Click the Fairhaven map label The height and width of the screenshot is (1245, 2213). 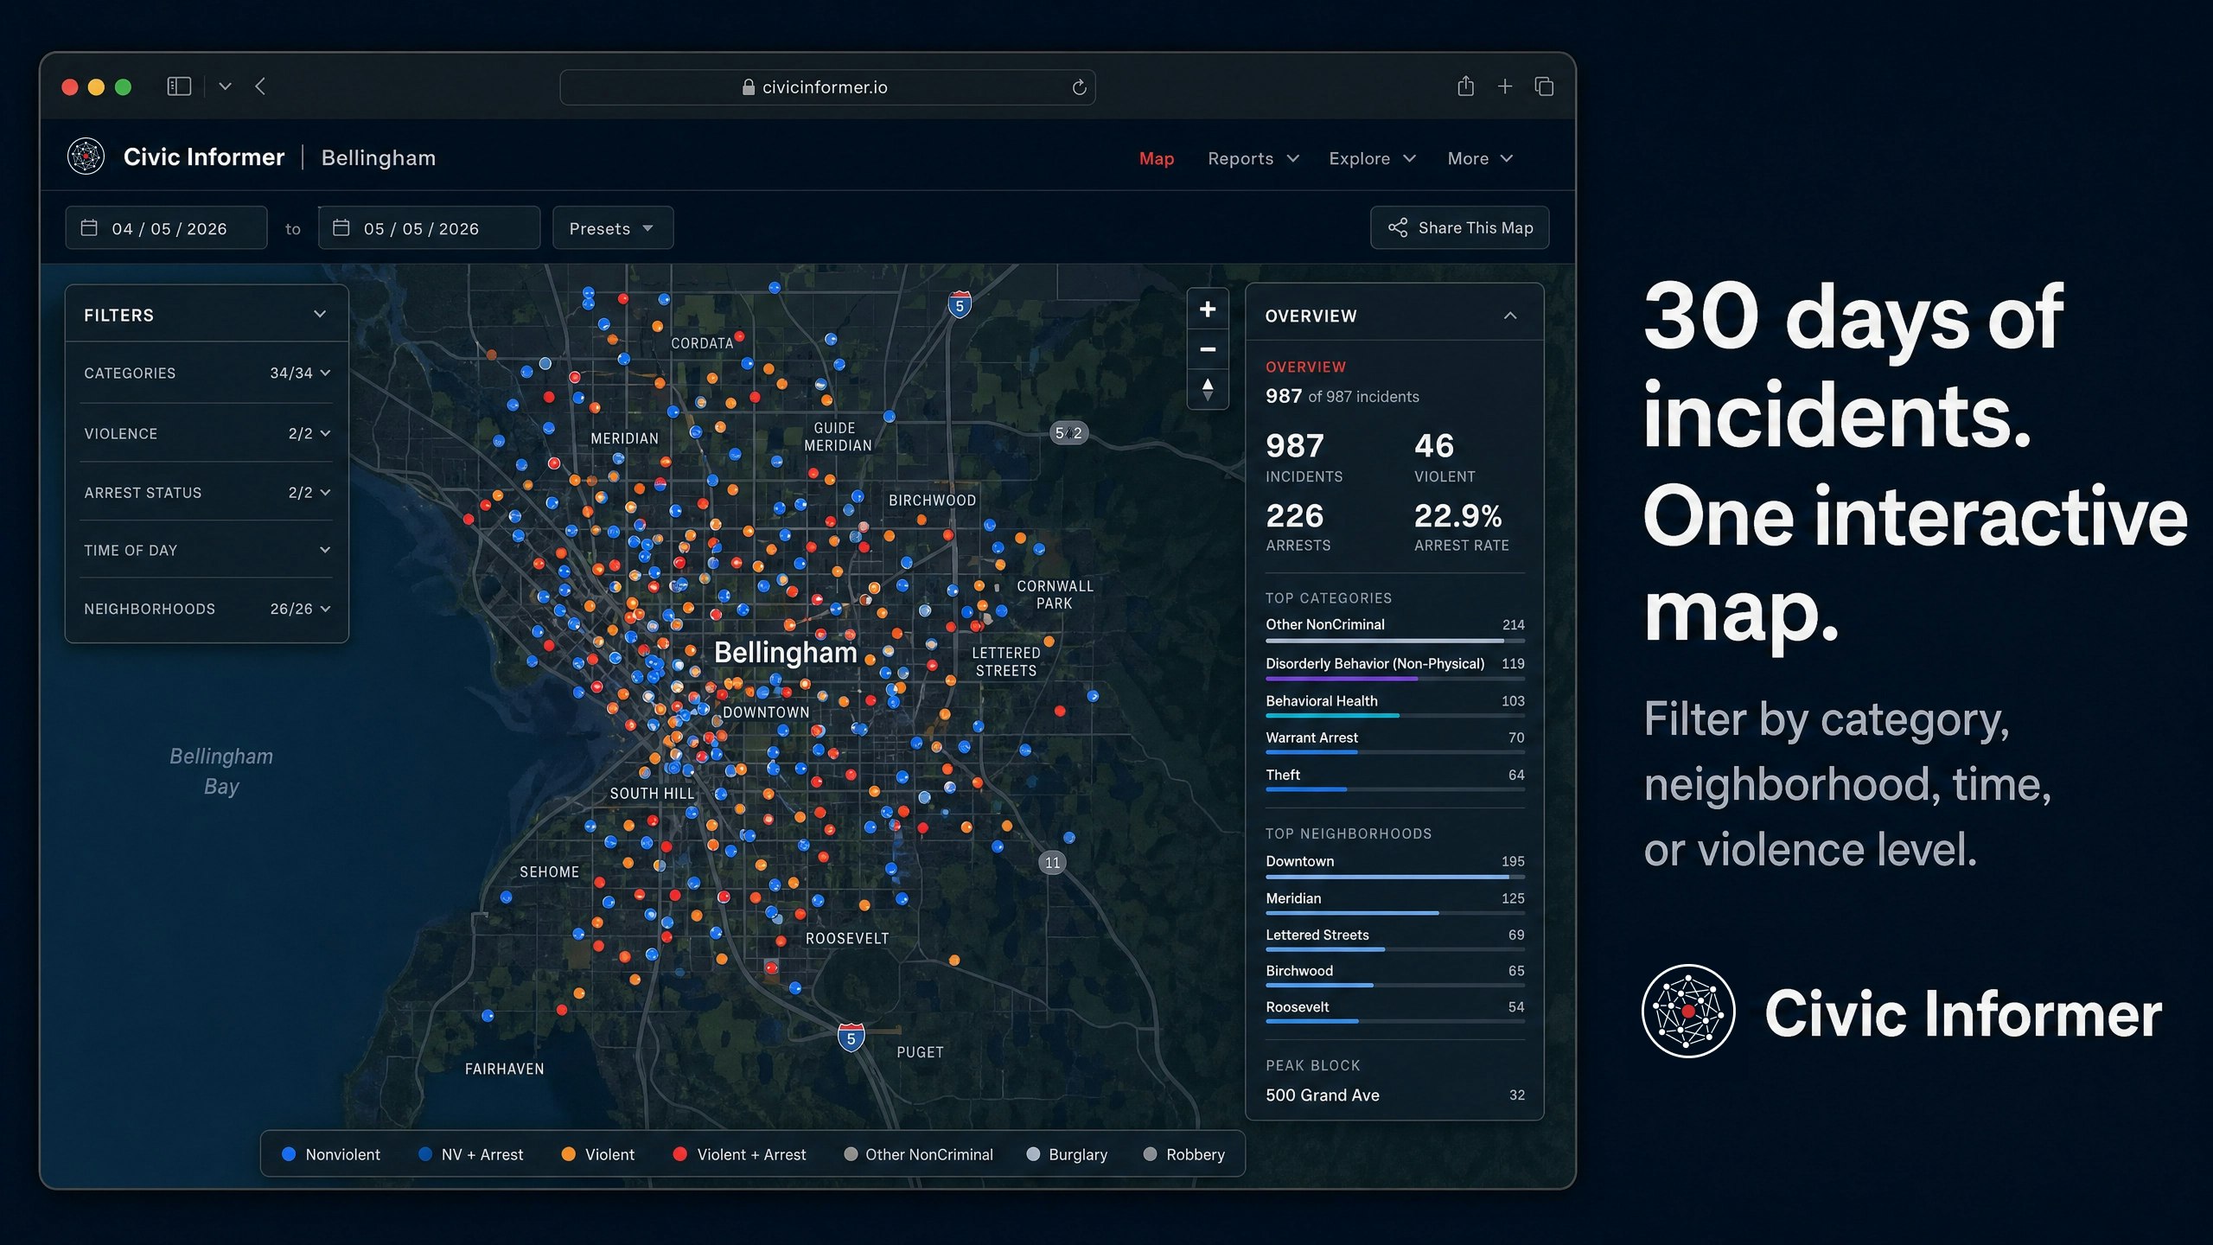click(505, 1069)
